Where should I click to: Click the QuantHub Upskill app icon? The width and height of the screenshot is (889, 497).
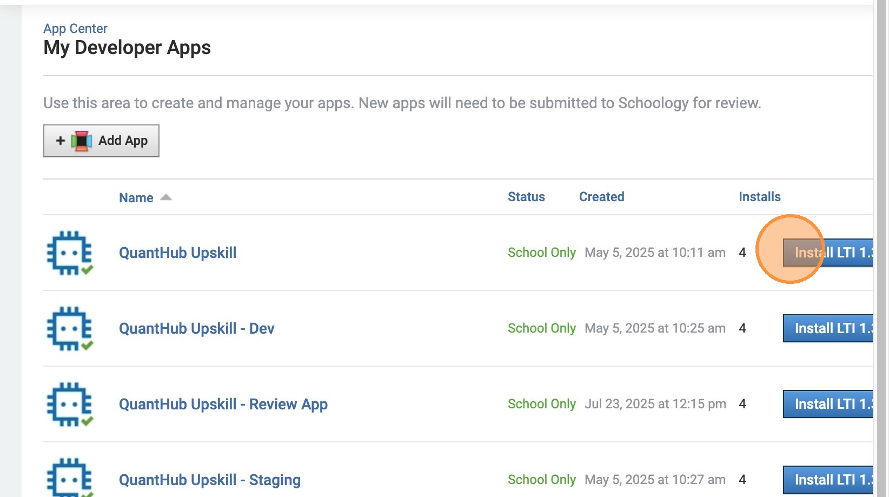69,253
